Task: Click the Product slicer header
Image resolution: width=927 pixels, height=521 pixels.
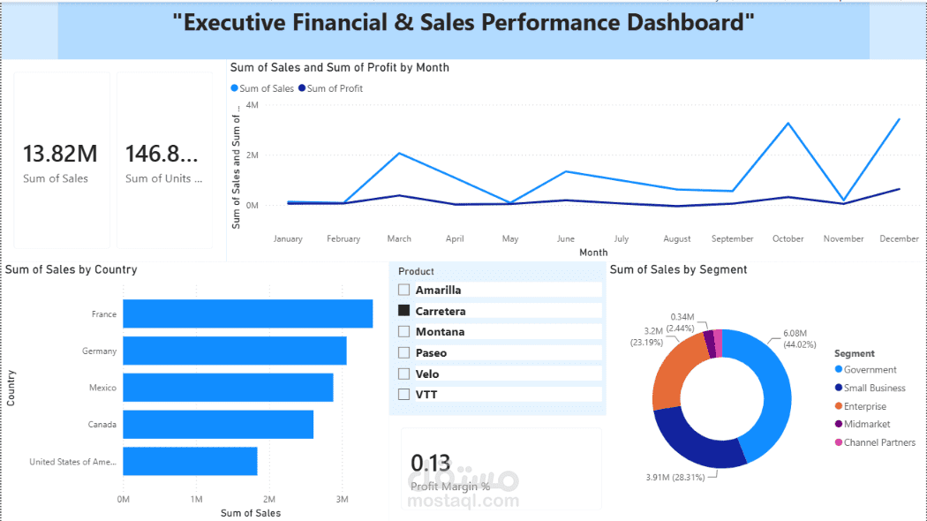Action: [x=416, y=271]
